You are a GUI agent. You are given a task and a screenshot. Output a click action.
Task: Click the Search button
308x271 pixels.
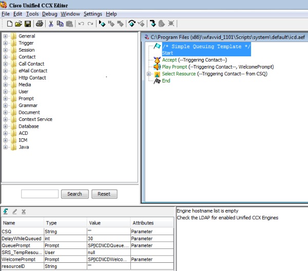74,194
